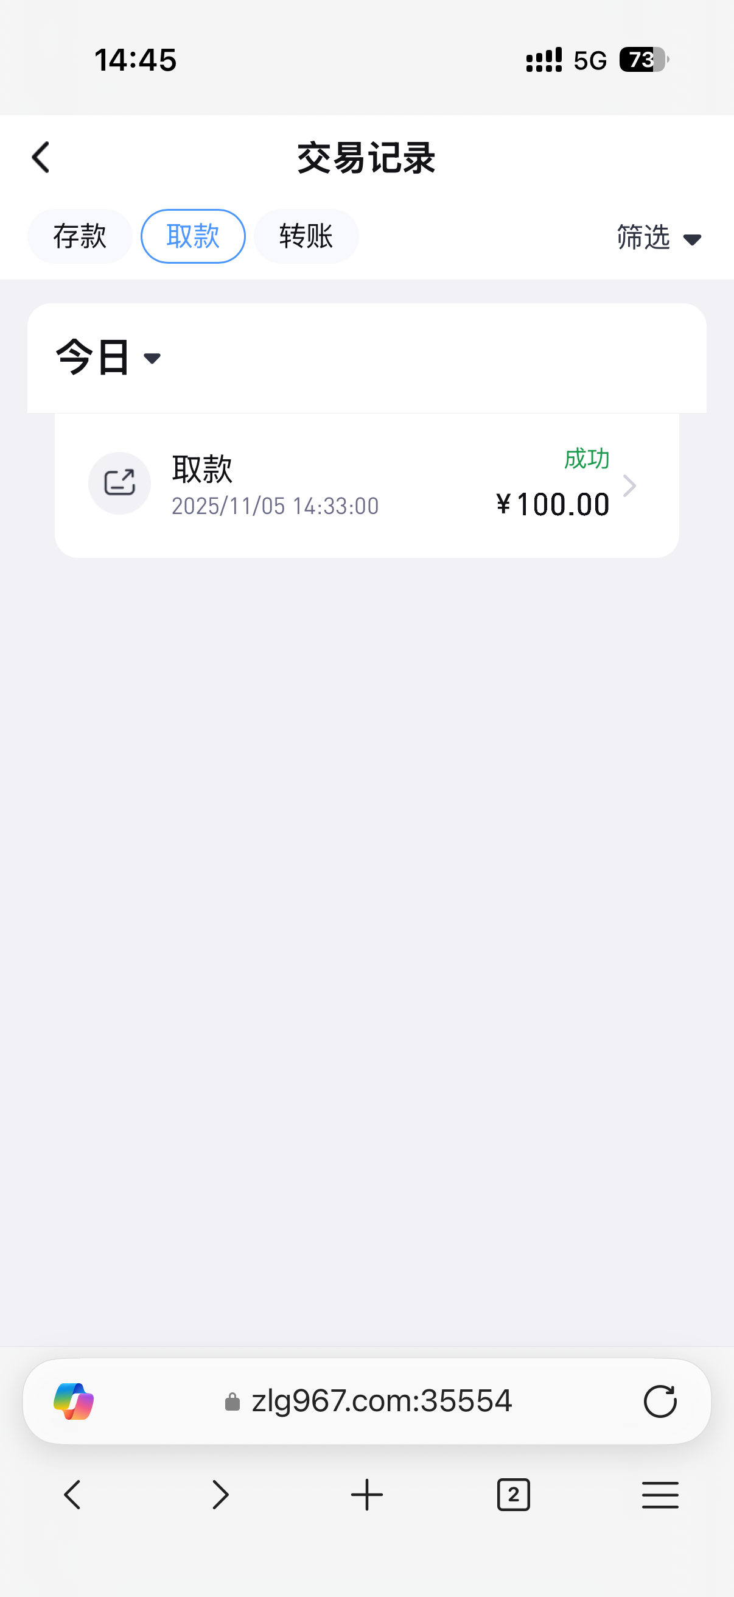Select the 取款 filter chip

pos(194,236)
